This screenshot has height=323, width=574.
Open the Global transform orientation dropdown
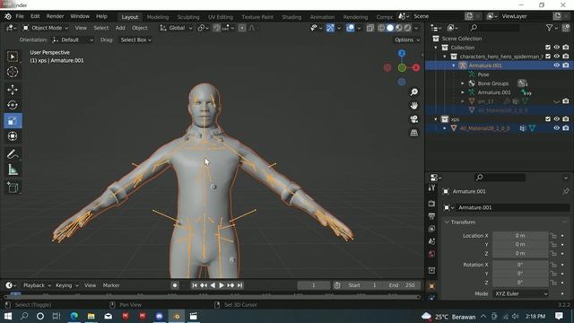(177, 28)
